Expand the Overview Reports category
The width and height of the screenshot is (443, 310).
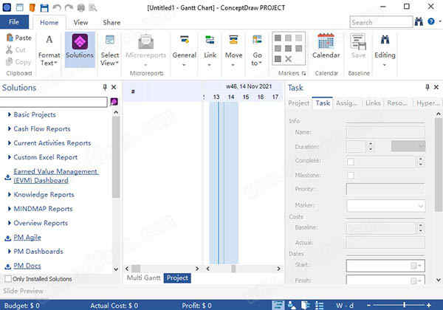[x=10, y=223]
